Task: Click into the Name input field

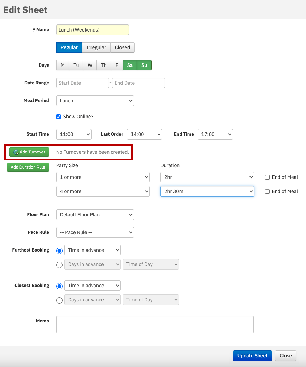Action: (93, 30)
